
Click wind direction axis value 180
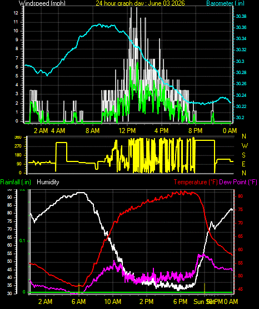18,155
